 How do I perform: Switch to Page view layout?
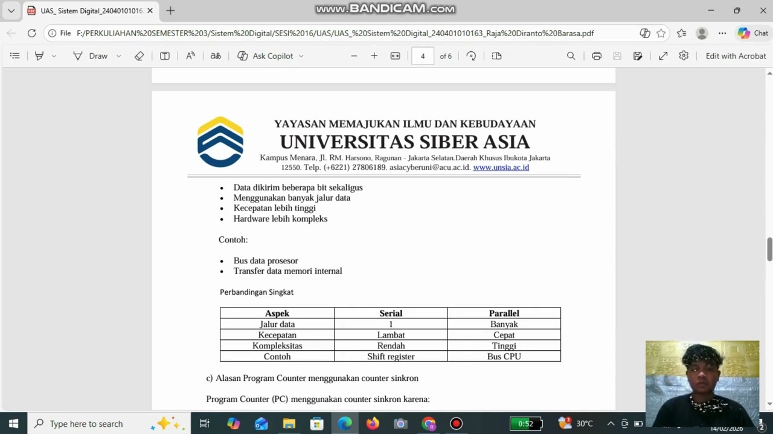pos(497,56)
